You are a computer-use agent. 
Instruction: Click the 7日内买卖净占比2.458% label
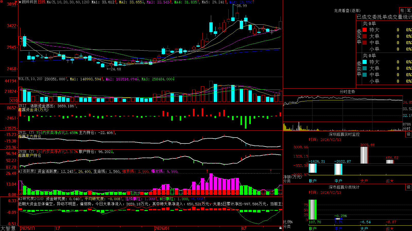pyautogui.click(x=57, y=133)
